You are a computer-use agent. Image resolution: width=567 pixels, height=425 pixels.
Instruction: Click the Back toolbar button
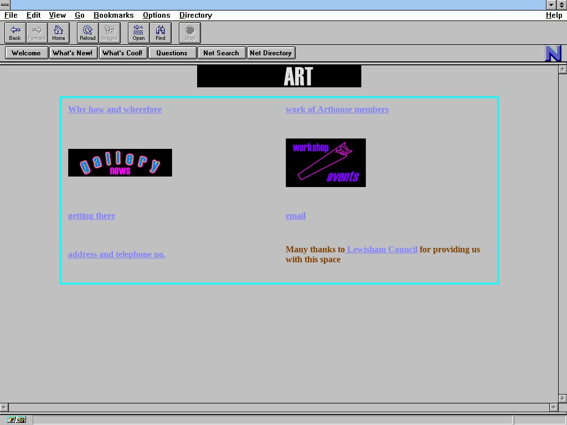15,33
